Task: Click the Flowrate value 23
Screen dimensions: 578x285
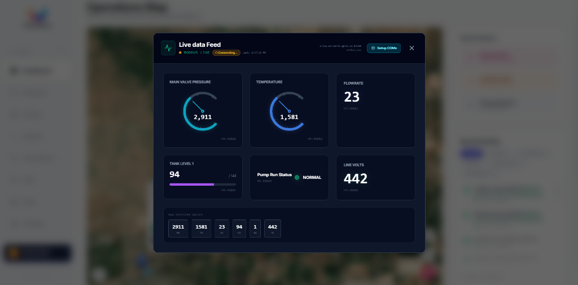Action: click(352, 97)
